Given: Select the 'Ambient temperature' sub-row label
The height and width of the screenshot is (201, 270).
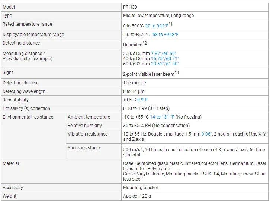Looking at the screenshot, I should click(x=89, y=117).
